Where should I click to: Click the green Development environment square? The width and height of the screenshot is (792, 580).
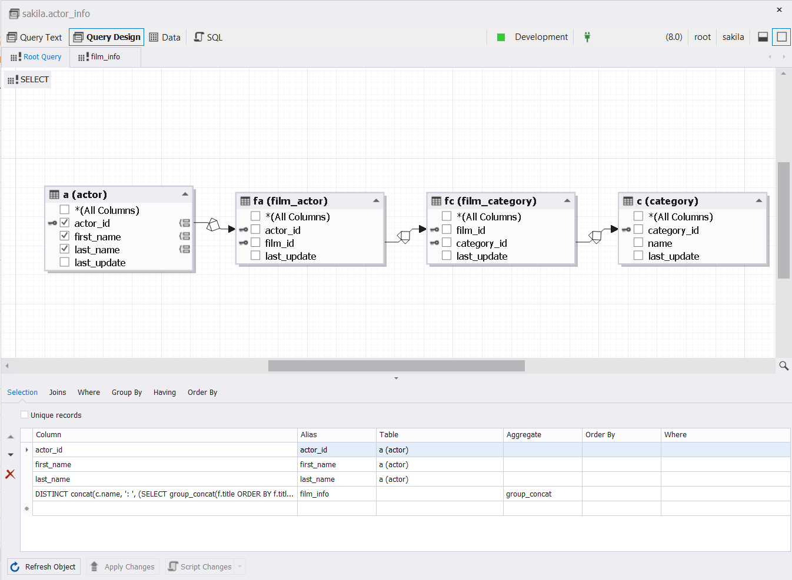point(501,37)
